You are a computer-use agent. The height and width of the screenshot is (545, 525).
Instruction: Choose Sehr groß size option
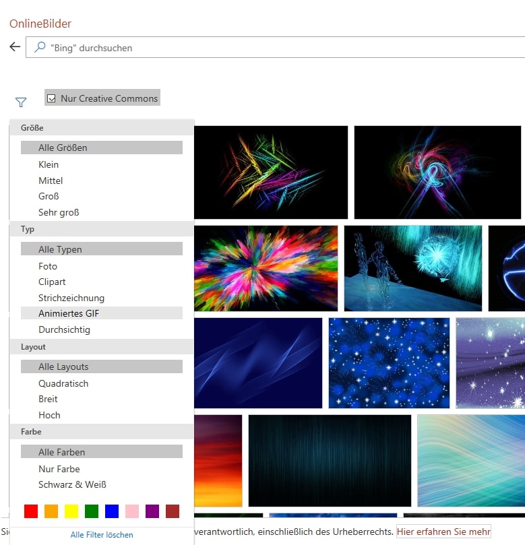click(59, 212)
